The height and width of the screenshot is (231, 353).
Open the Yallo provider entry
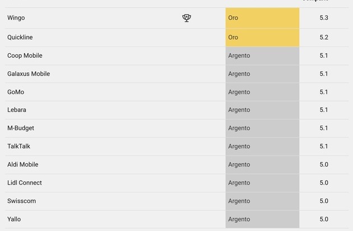coord(14,219)
